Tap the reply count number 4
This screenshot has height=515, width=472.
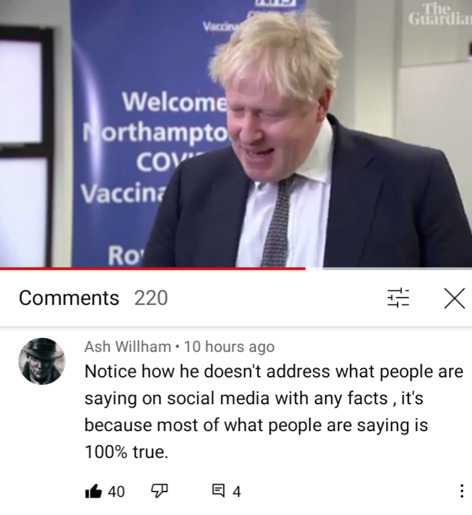(x=237, y=491)
